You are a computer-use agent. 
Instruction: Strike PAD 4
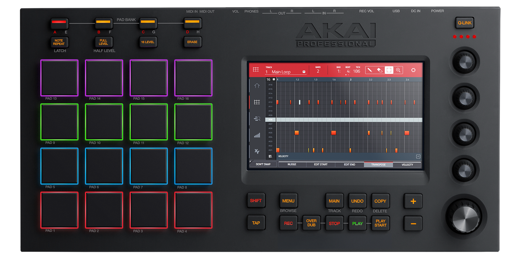tap(193, 210)
